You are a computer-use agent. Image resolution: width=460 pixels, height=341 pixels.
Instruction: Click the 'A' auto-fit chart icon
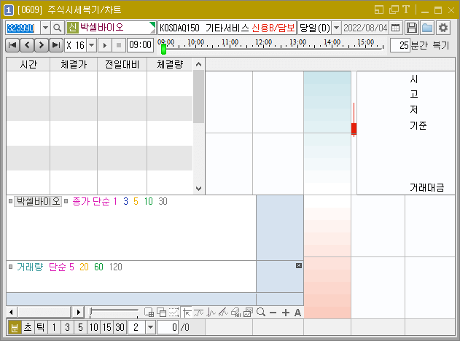297,313
